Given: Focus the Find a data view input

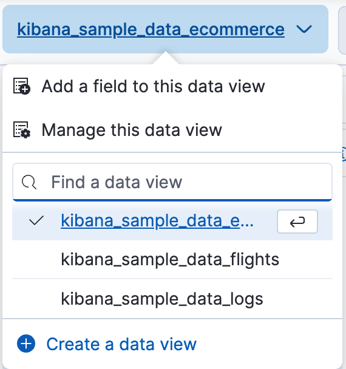Looking at the screenshot, I should (x=172, y=182).
